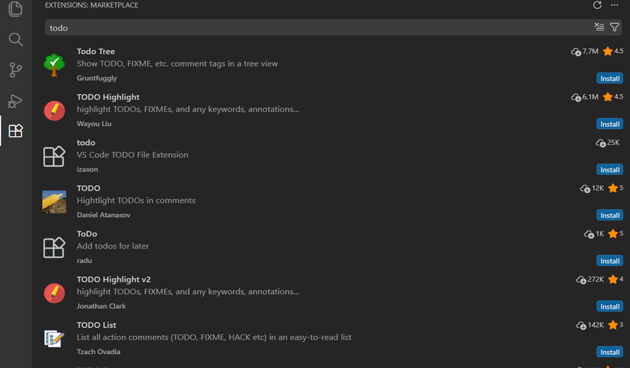
Task: Click the Todo Tree green tree icon
Action: [54, 65]
